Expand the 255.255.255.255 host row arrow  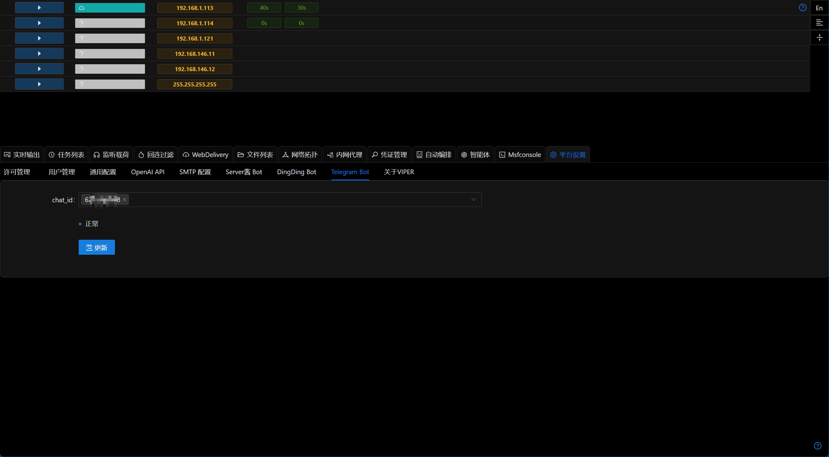click(39, 84)
